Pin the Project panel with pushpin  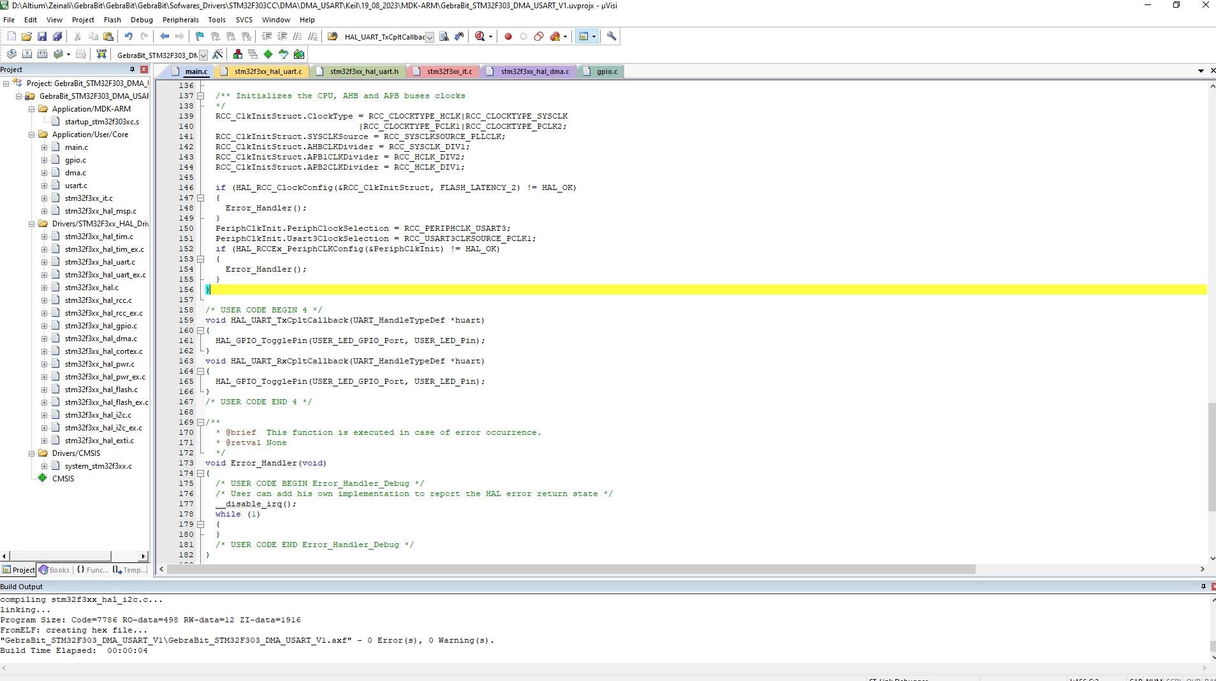click(x=133, y=70)
